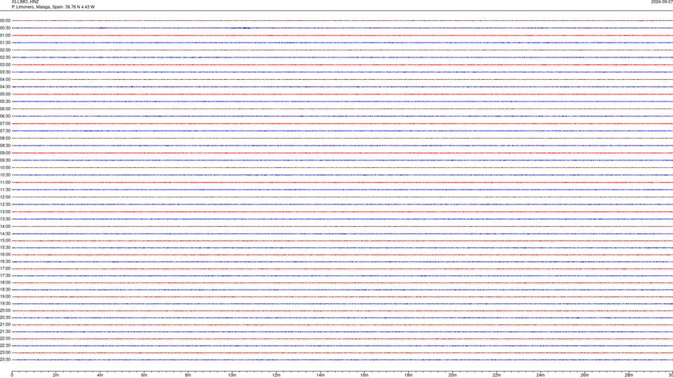This screenshot has width=673, height=378.
Task: Select the 12:00 trace label
Action: (x=5, y=197)
